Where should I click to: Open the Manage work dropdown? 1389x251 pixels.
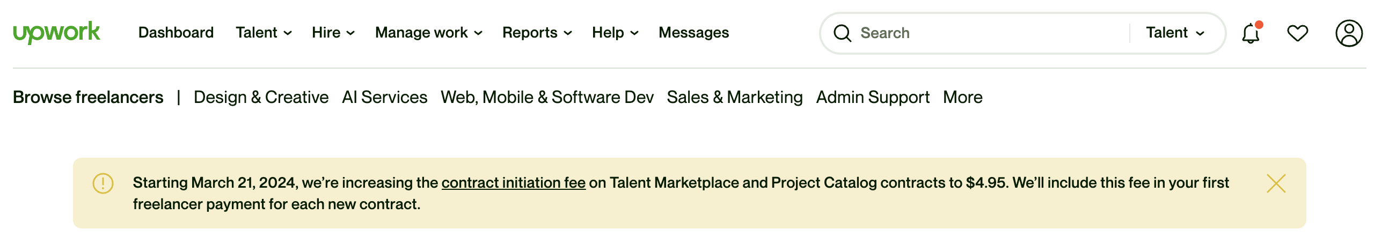(429, 33)
